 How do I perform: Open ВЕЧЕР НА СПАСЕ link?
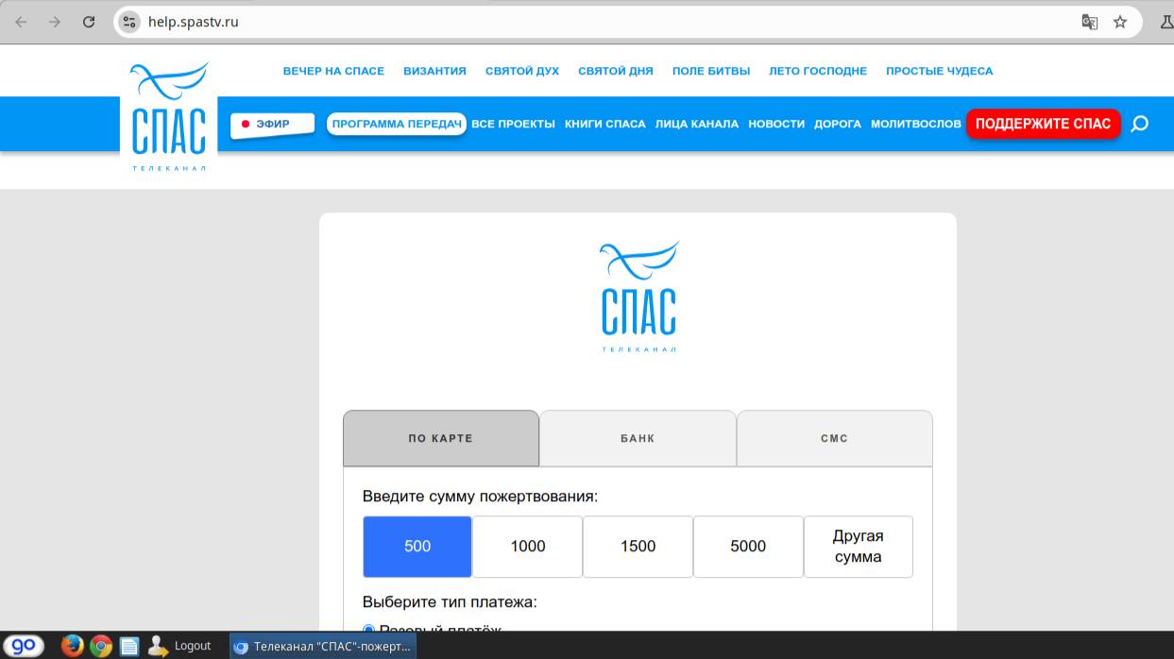(x=333, y=71)
